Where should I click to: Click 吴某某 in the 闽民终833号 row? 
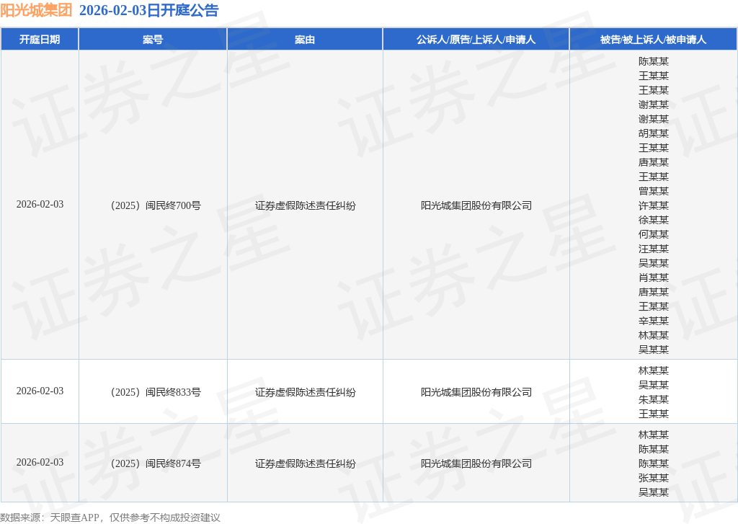(x=653, y=385)
